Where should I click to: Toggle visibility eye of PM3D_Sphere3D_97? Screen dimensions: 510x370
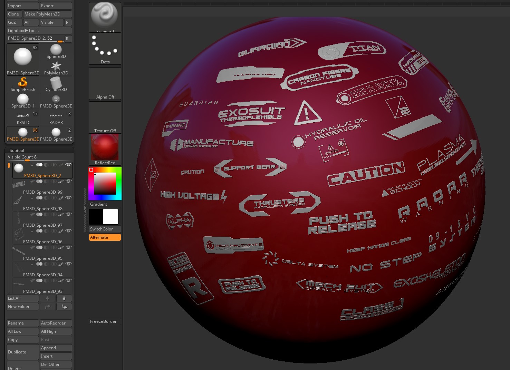coord(69,214)
